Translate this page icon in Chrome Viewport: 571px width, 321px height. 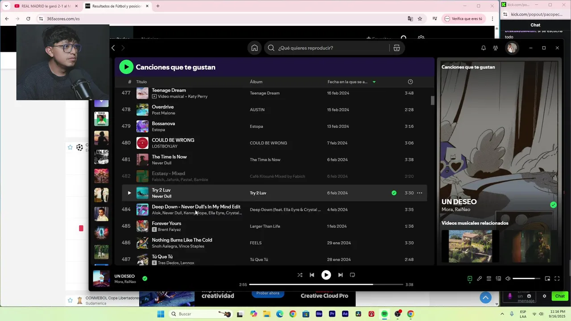click(x=410, y=19)
